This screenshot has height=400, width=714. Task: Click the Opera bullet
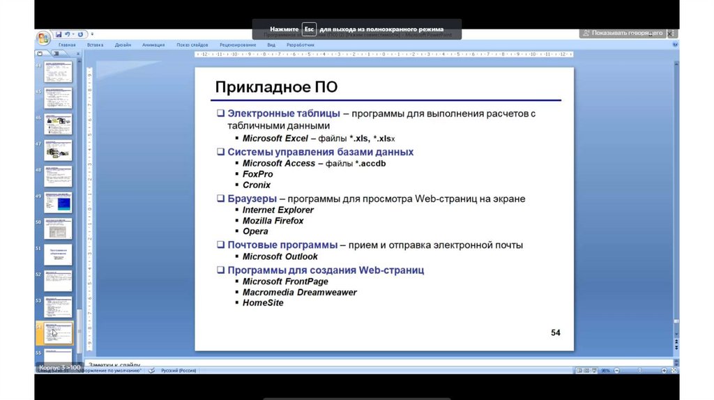click(255, 231)
